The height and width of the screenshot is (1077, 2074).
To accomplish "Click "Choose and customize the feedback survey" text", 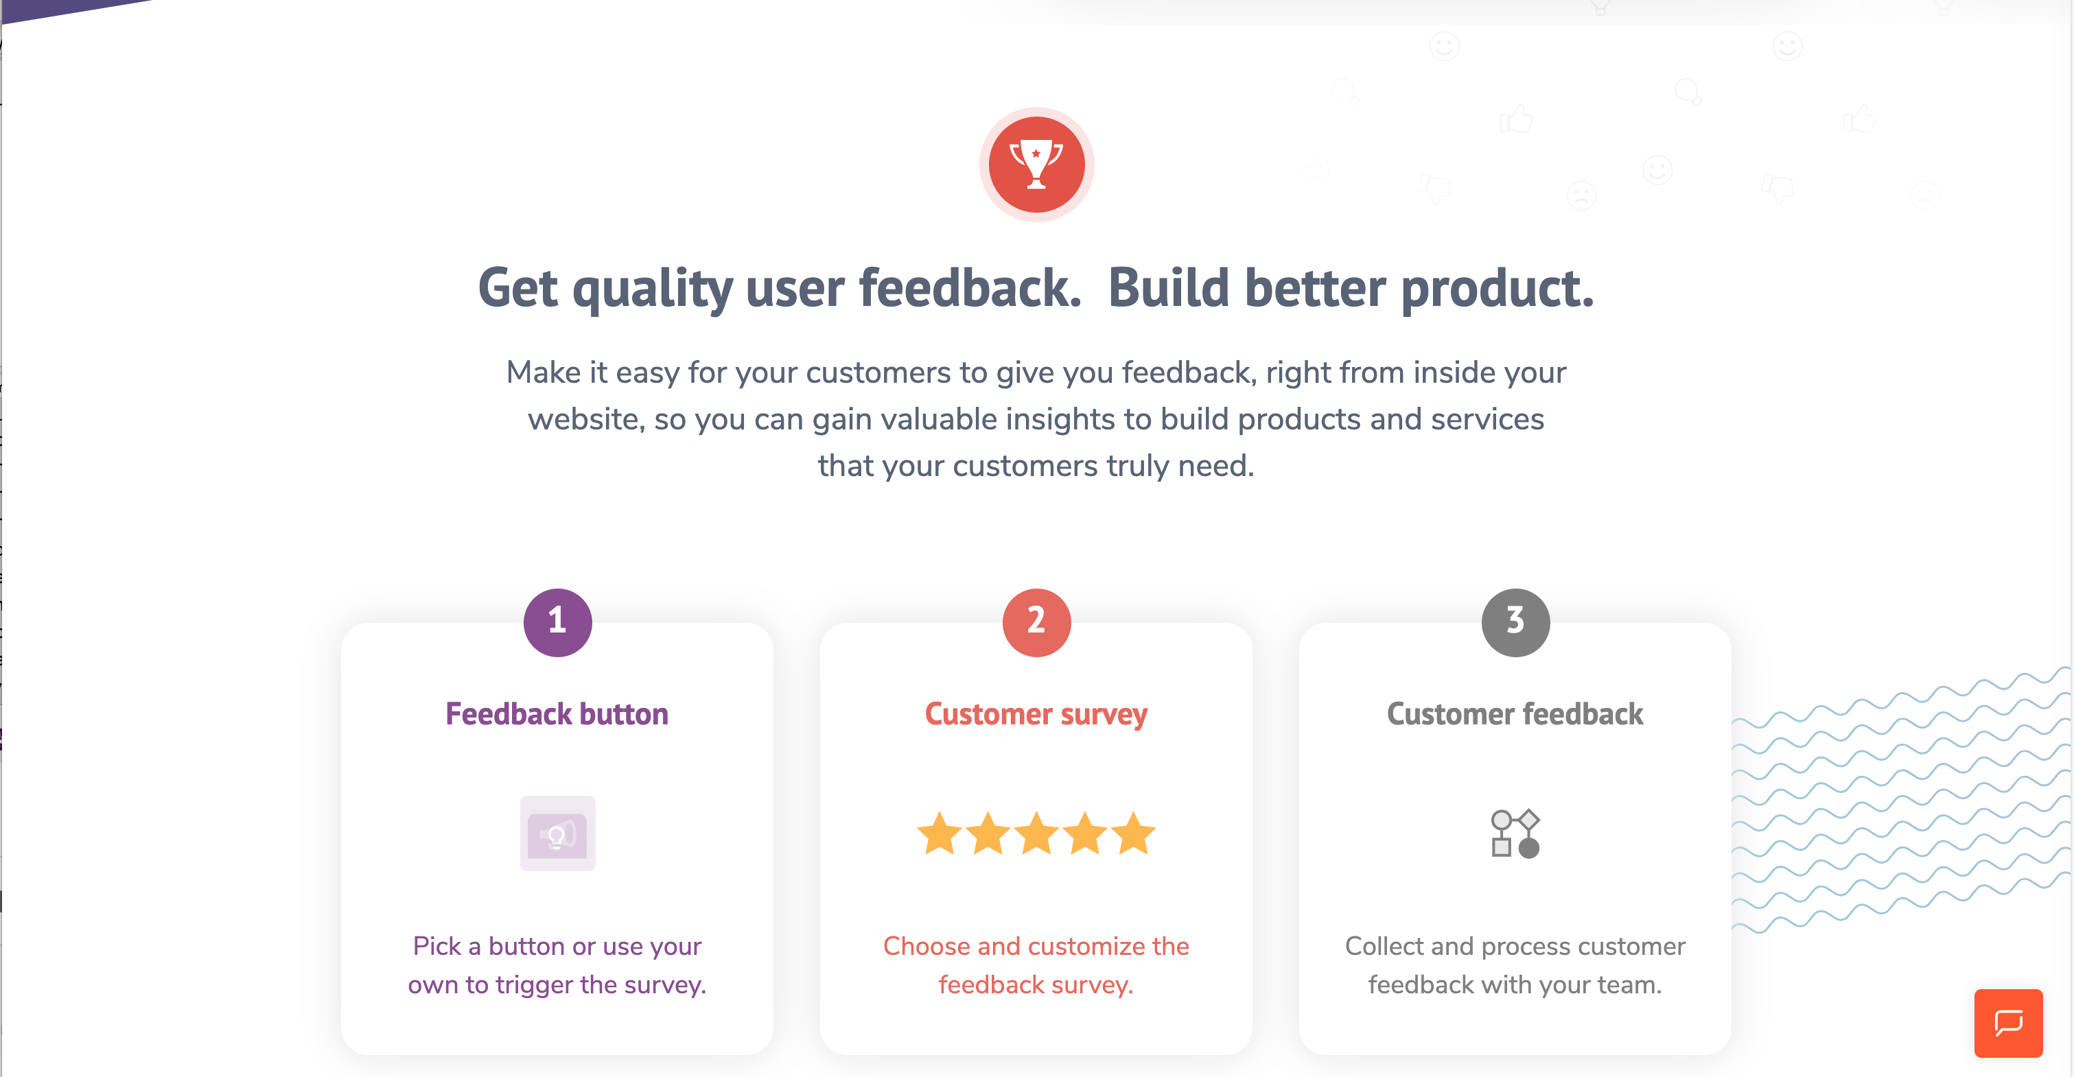I will (1036, 965).
